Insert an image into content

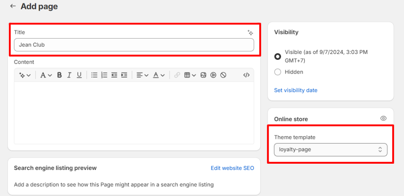click(203, 75)
